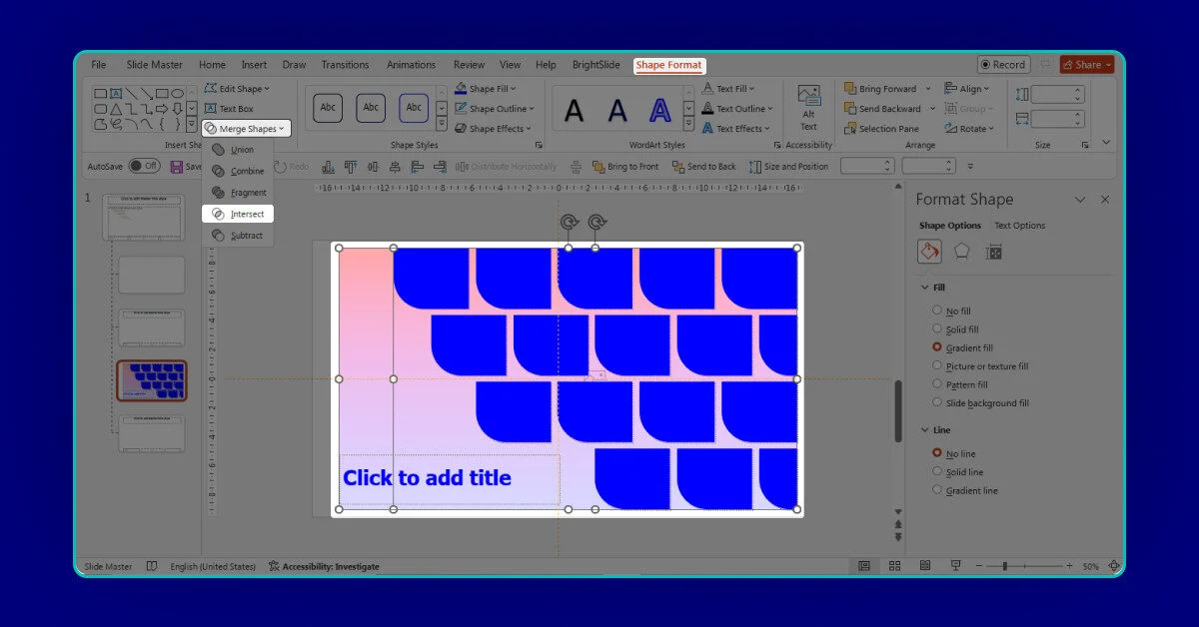
Task: Collapse the Fill section in Format Shape
Action: (x=923, y=288)
